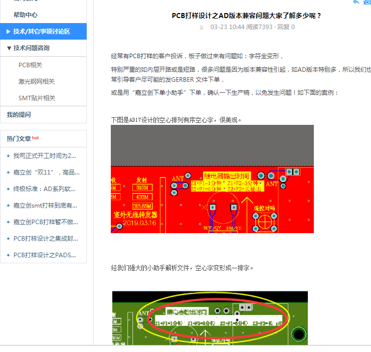The image size is (371, 352).
Task: Click the green PCB image with circled text
Action: click(x=210, y=317)
